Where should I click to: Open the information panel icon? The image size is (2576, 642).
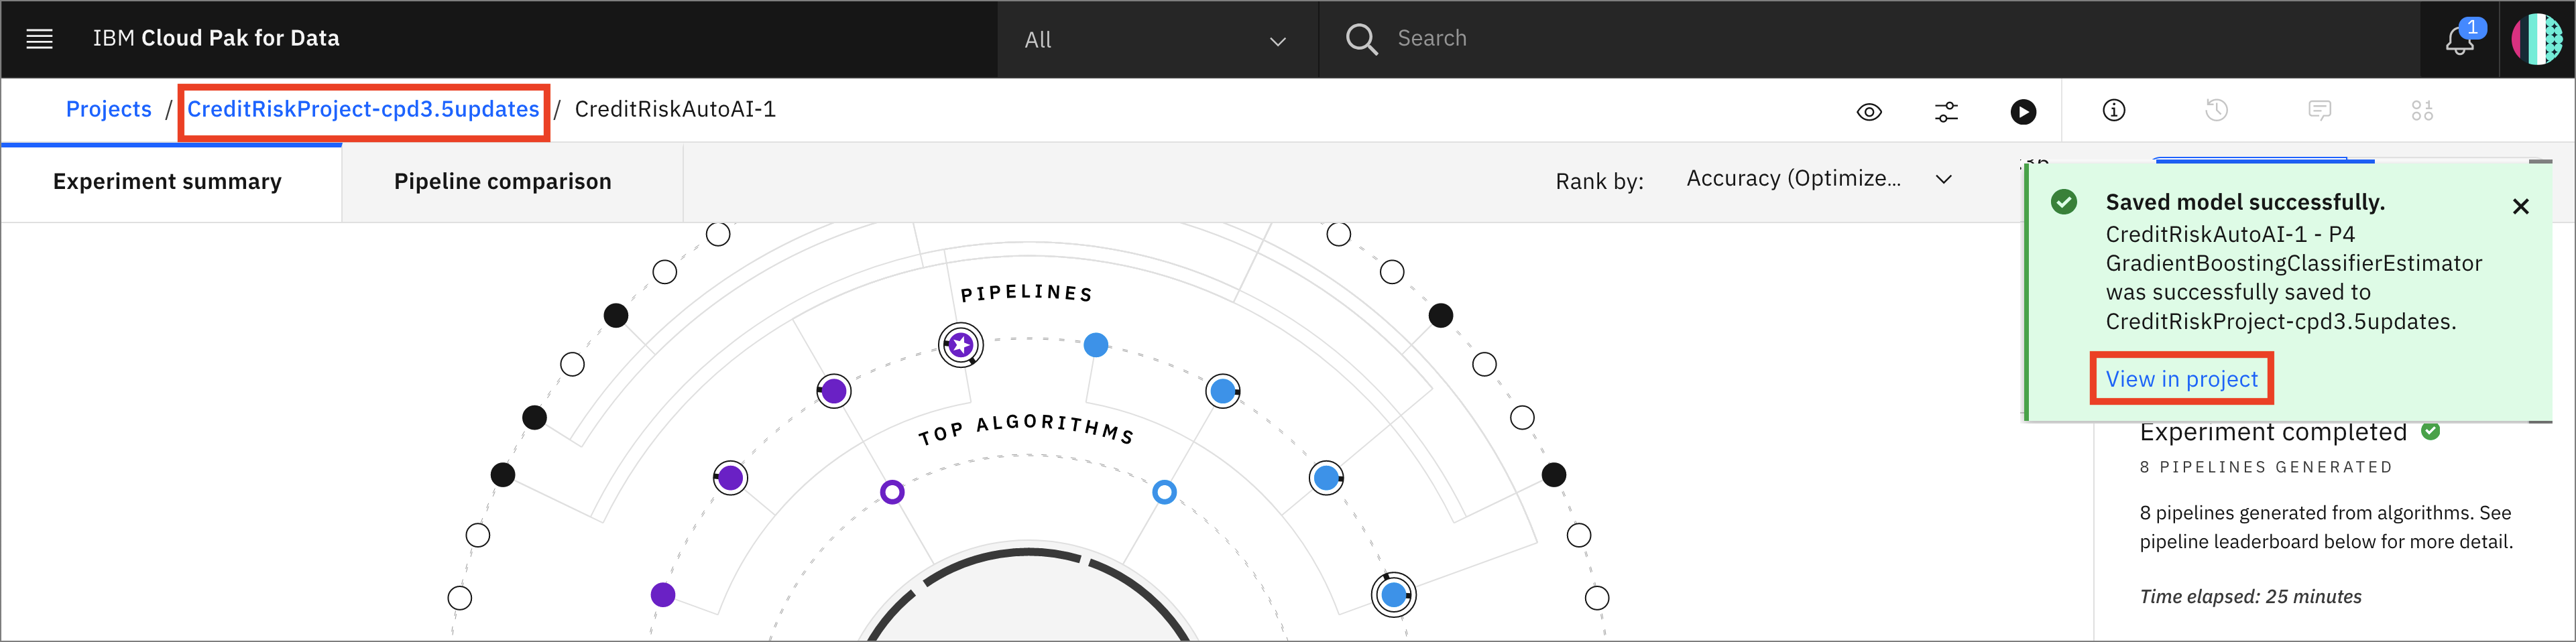coord(2114,110)
